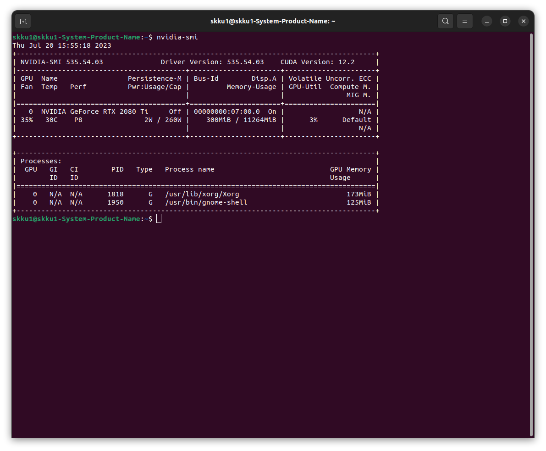Image resolution: width=546 pixels, height=451 pixels.
Task: Click temperature value '30C'
Action: pos(51,120)
